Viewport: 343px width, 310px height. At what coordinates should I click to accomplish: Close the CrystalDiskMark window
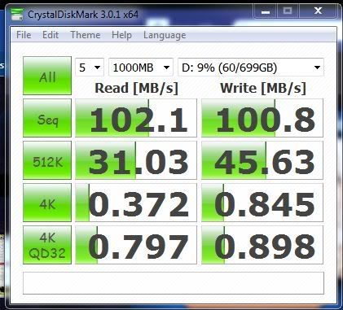coord(318,11)
